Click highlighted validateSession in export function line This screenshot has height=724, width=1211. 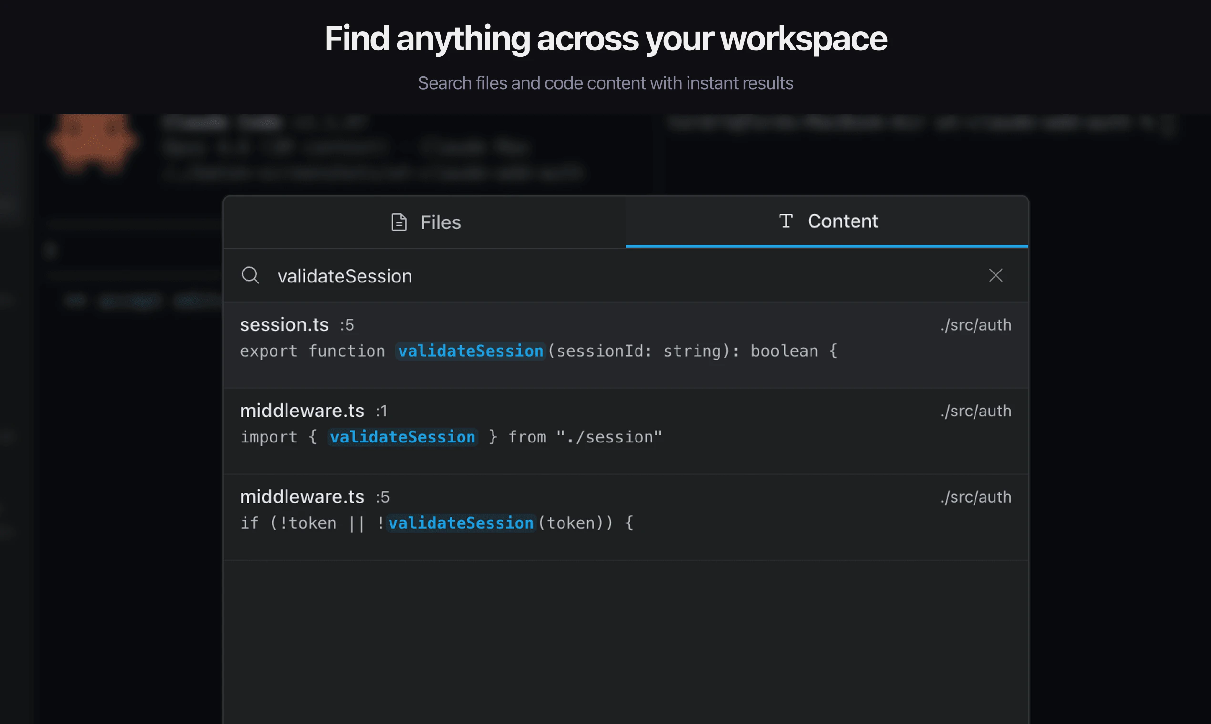coord(470,351)
